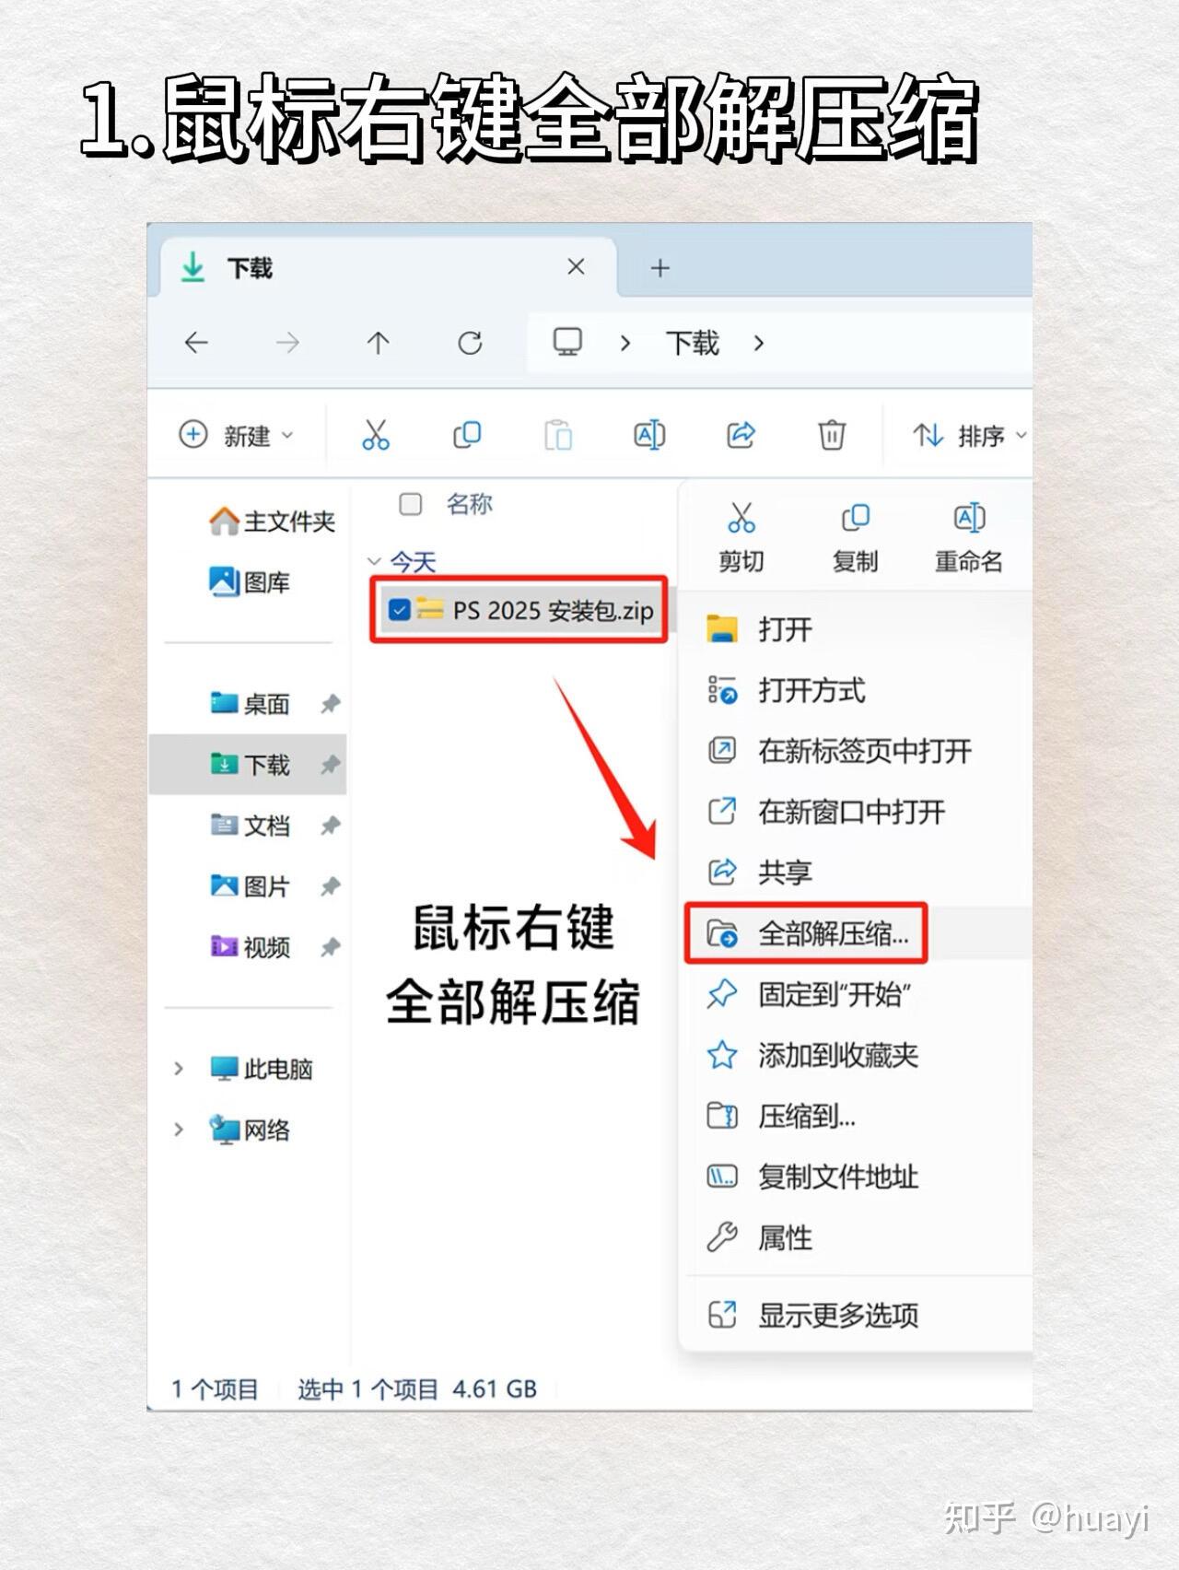Close the 下载 tab
Screen dimensions: 1179x1570
(x=577, y=267)
